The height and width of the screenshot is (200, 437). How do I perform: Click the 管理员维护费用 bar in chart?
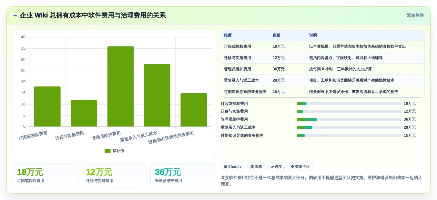(120, 86)
